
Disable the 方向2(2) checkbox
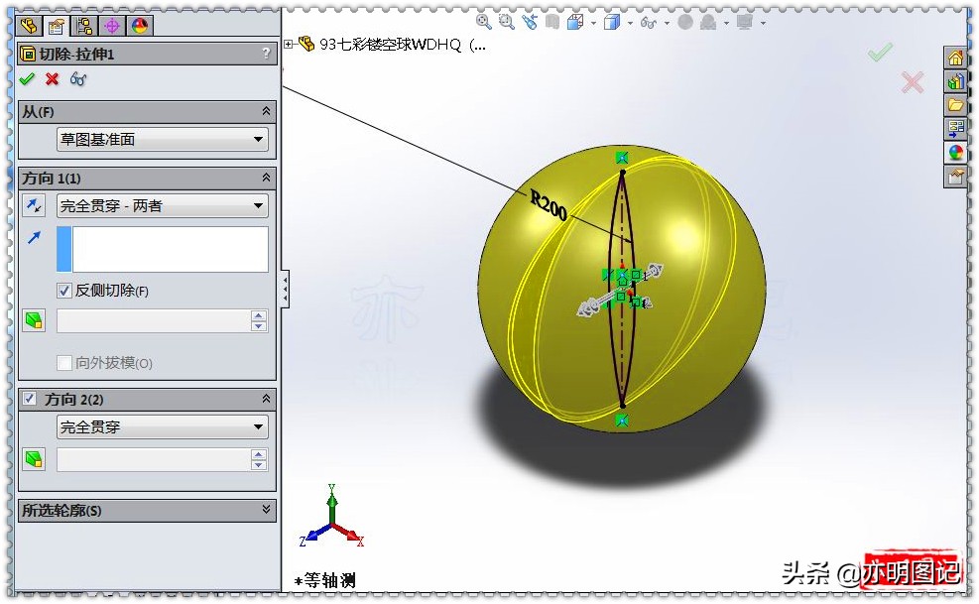(x=28, y=399)
